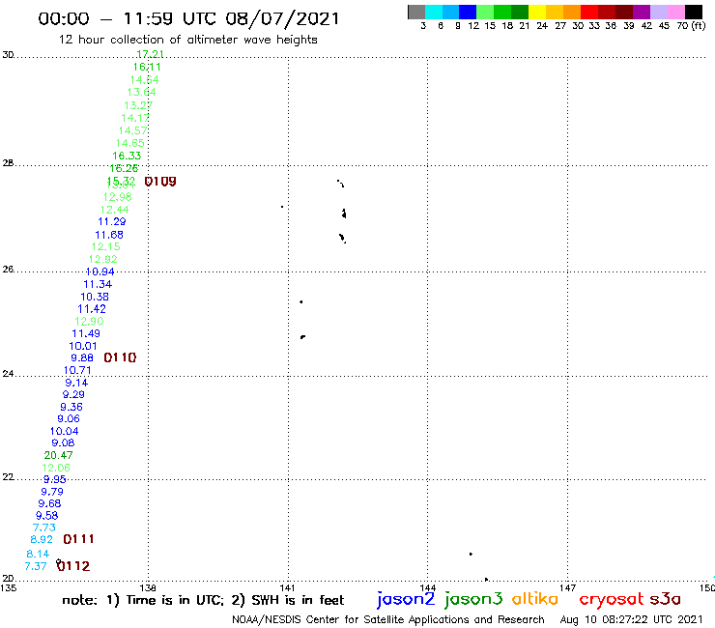Click the 9.29 wave height value
The height and width of the screenshot is (628, 715).
click(x=73, y=394)
